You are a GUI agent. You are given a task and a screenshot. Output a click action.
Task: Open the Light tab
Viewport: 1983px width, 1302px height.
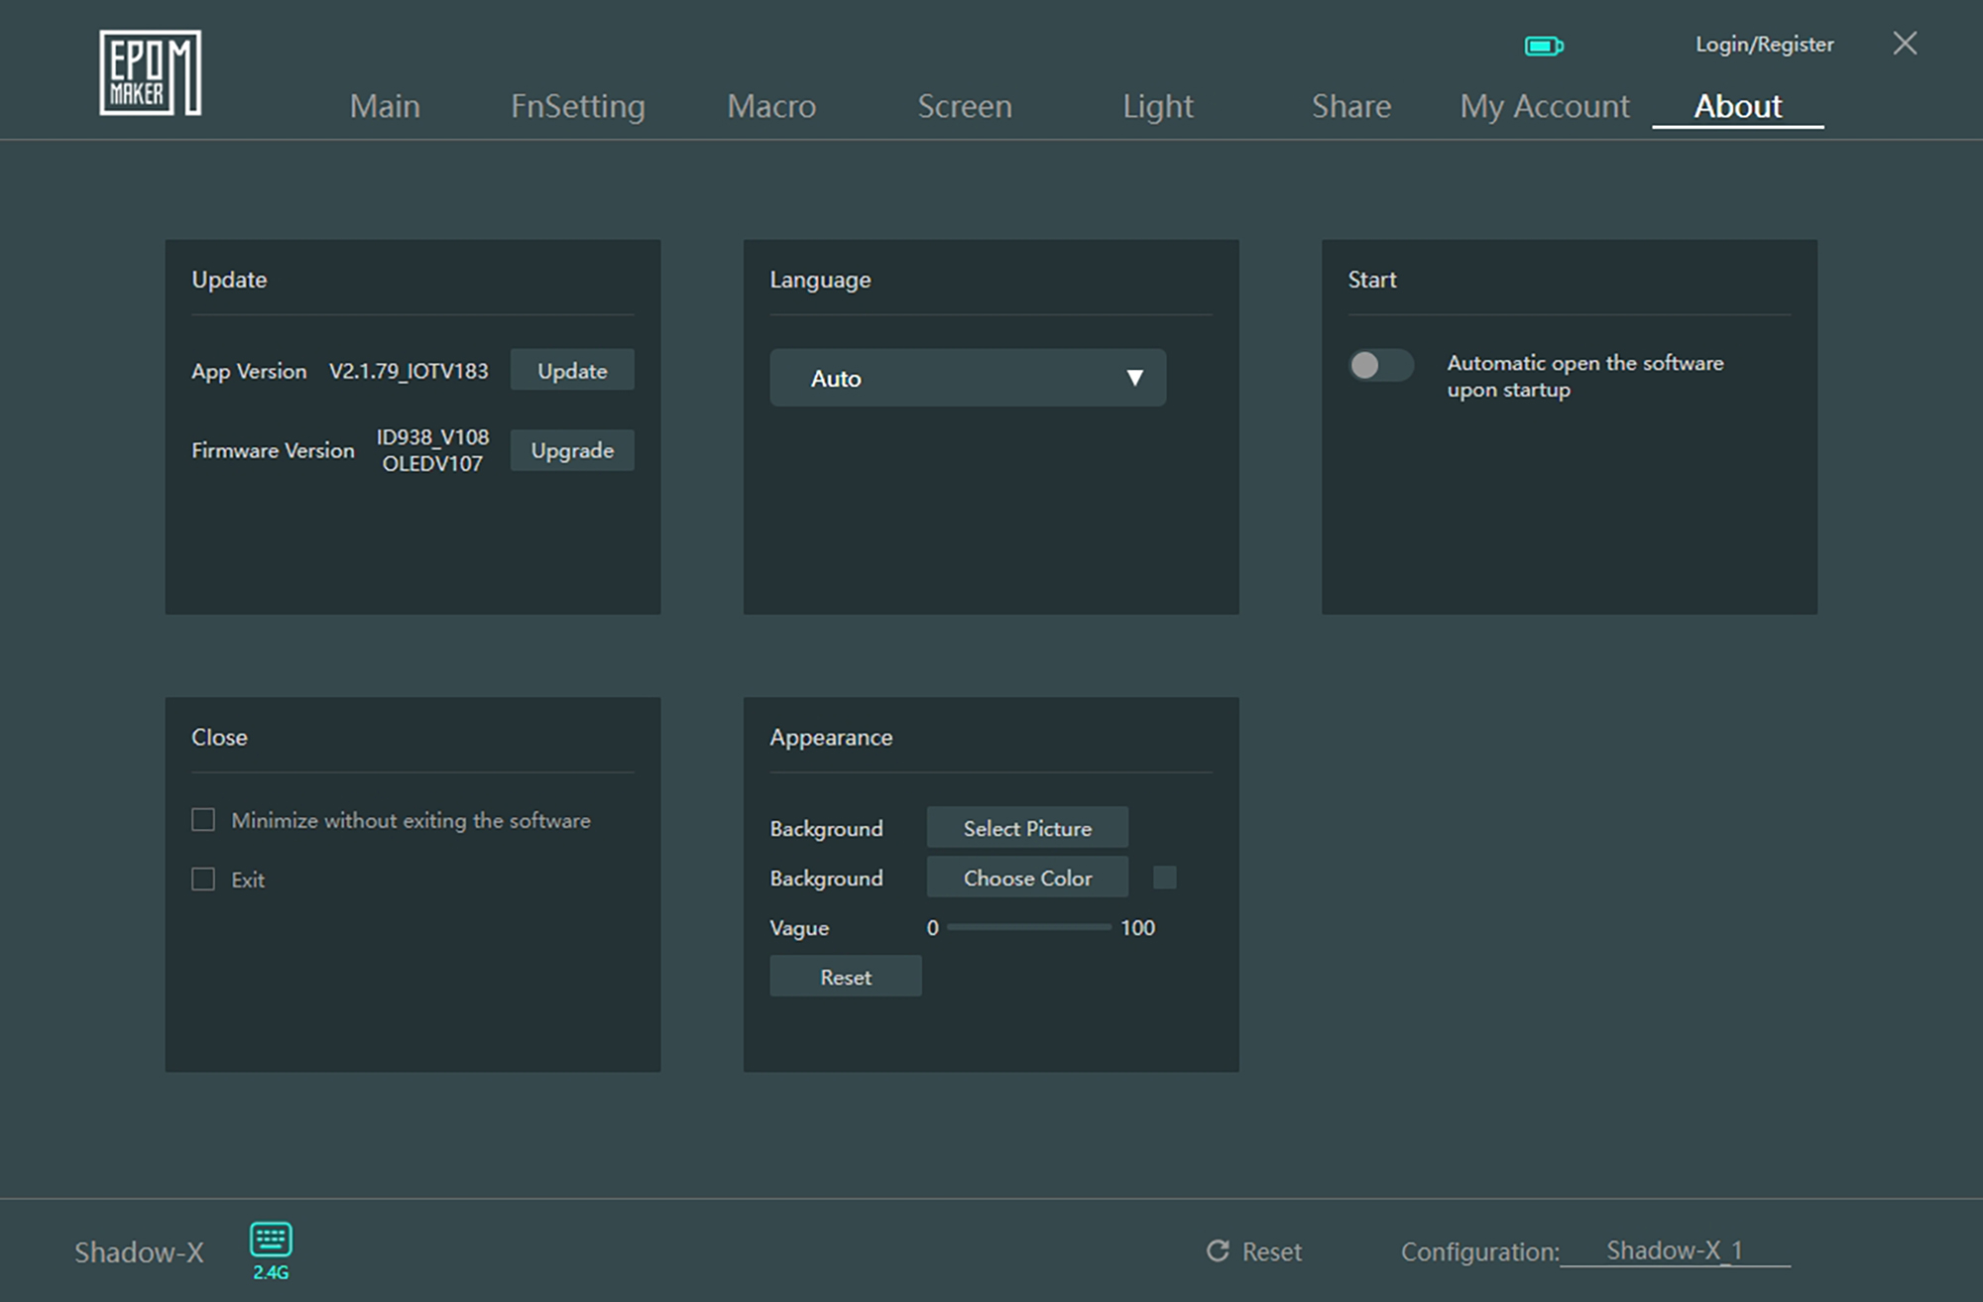pyautogui.click(x=1157, y=106)
